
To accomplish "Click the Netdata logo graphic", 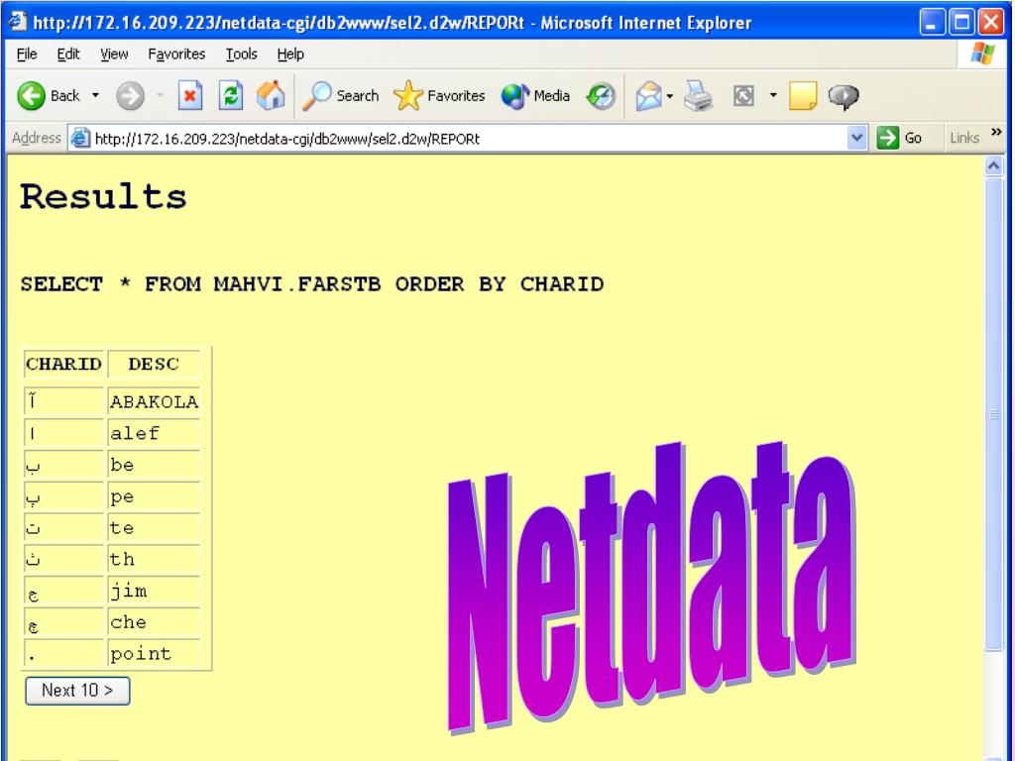I will pyautogui.click(x=652, y=588).
